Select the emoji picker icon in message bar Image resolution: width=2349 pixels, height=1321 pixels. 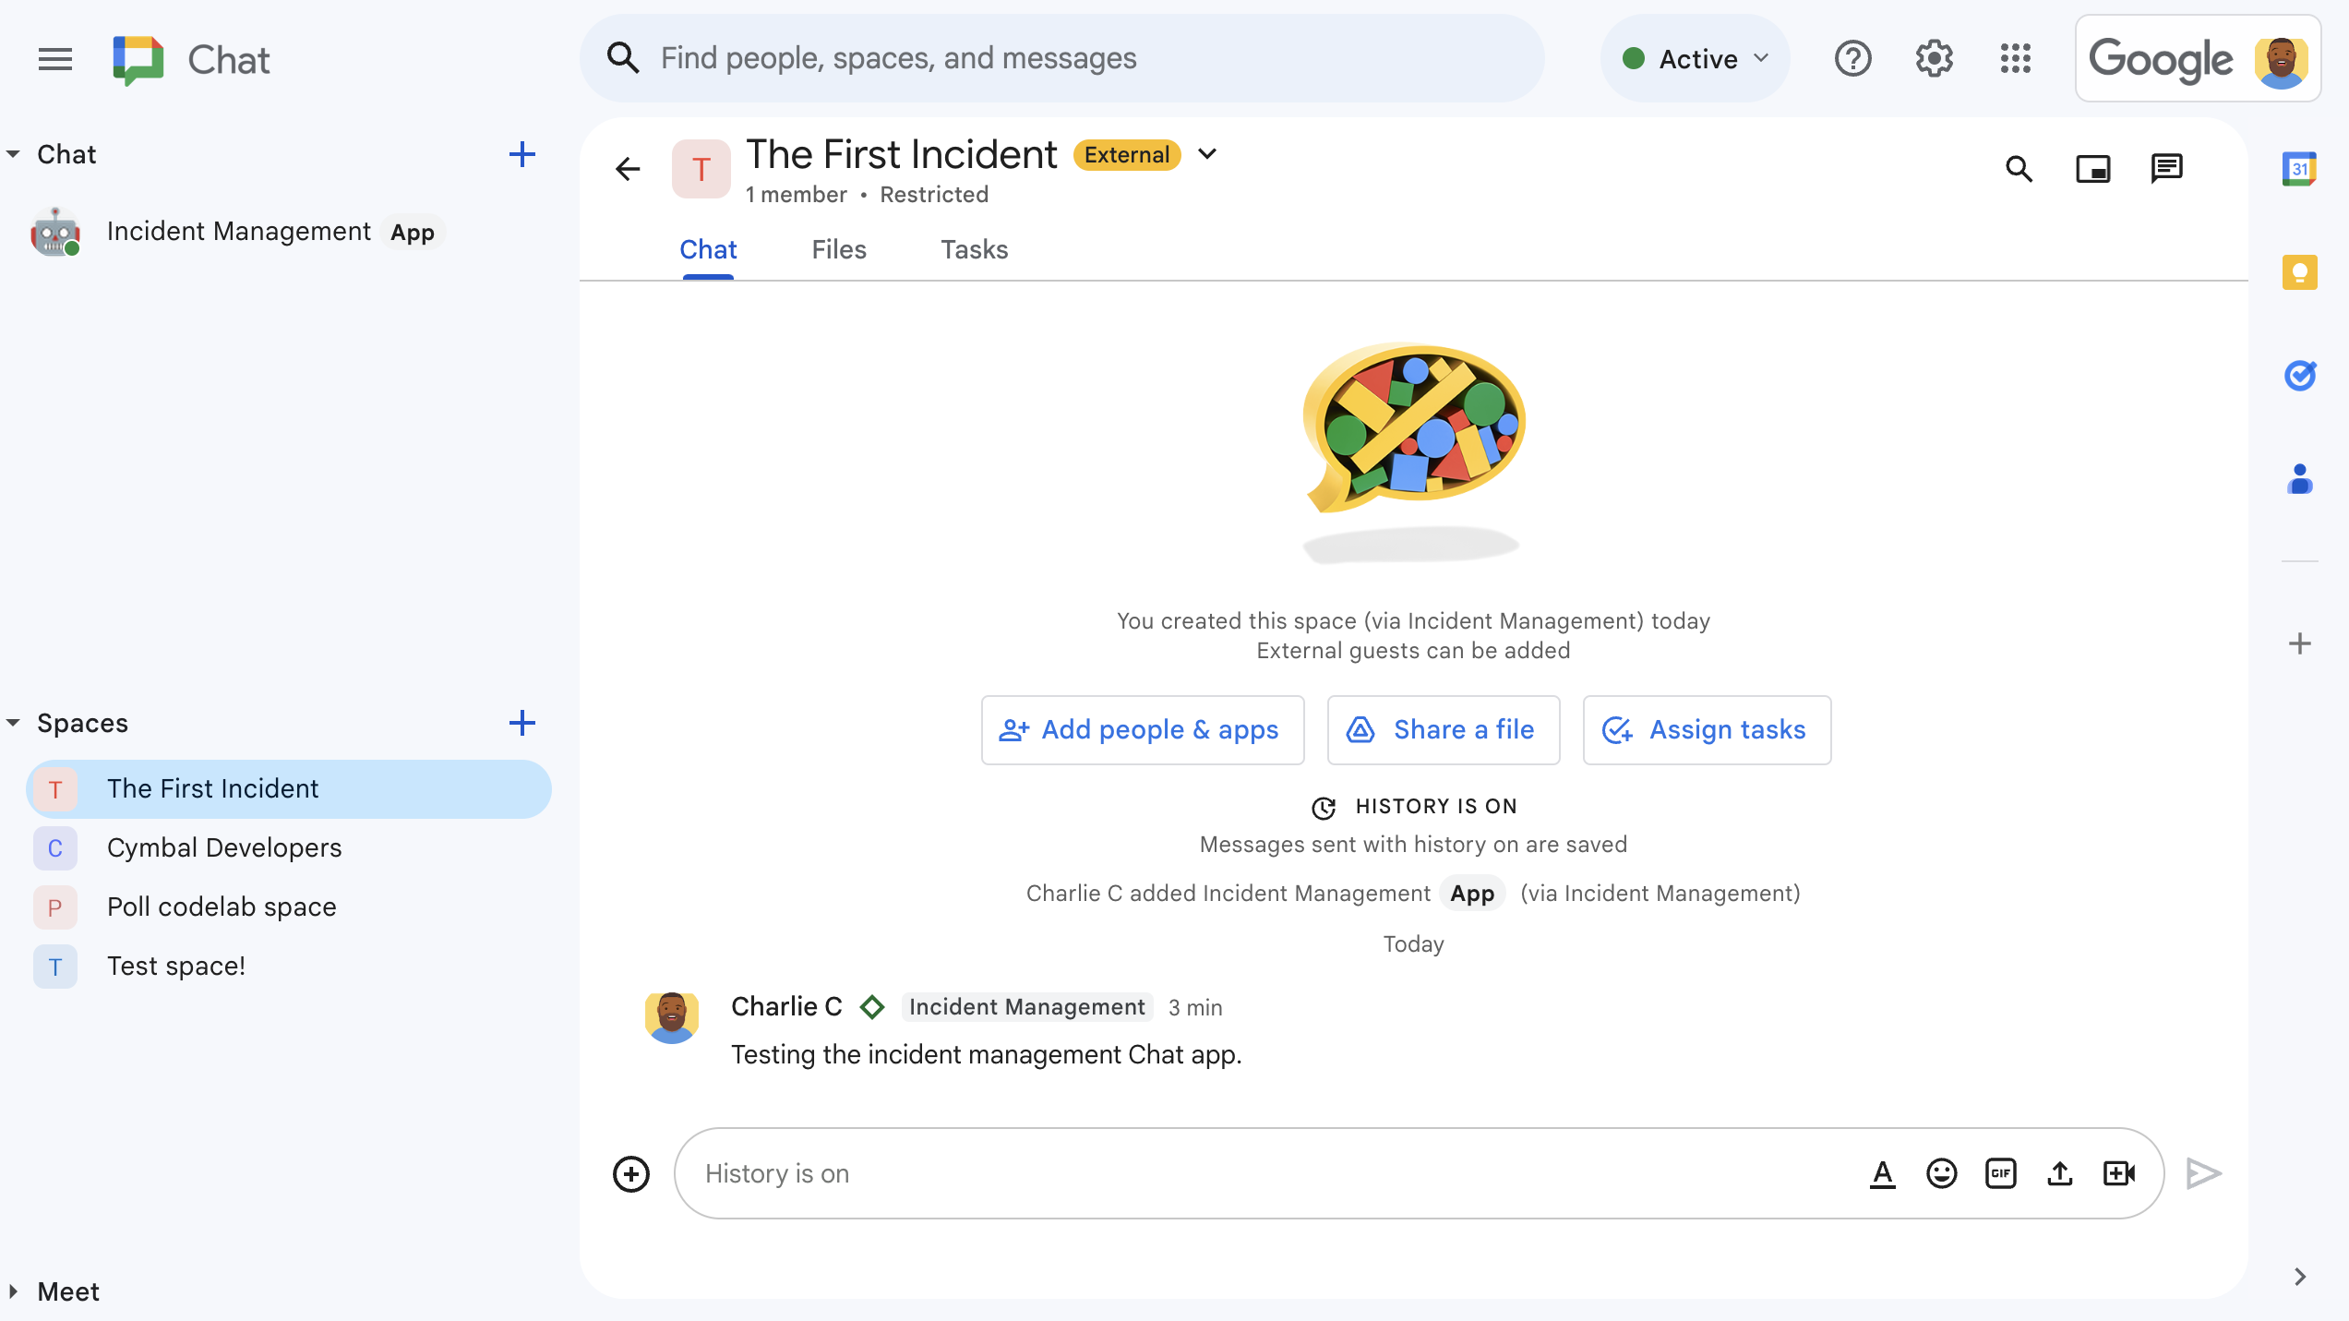1941,1172
